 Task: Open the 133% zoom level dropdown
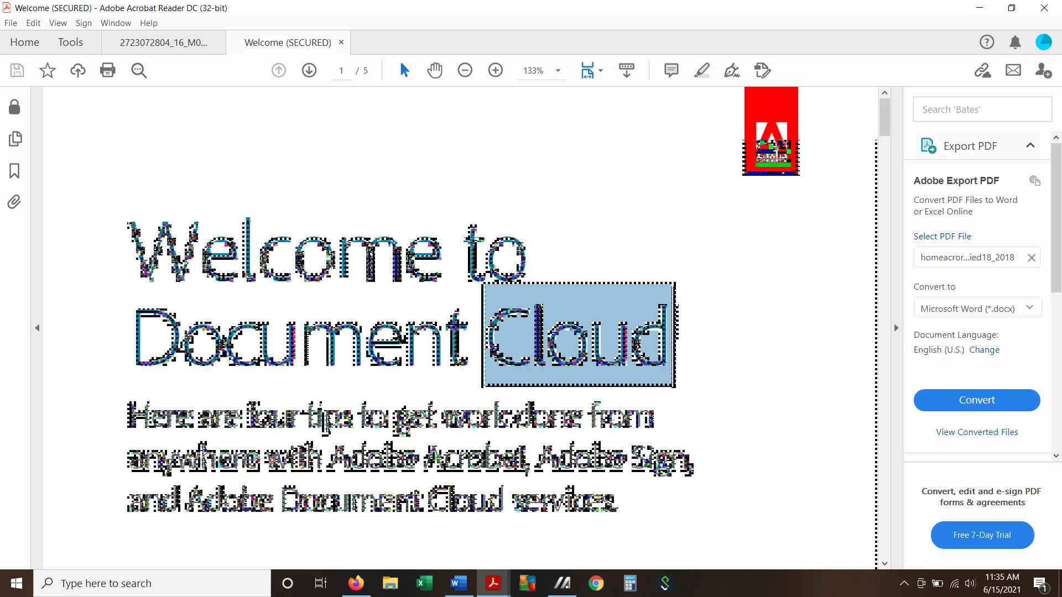[x=558, y=71]
